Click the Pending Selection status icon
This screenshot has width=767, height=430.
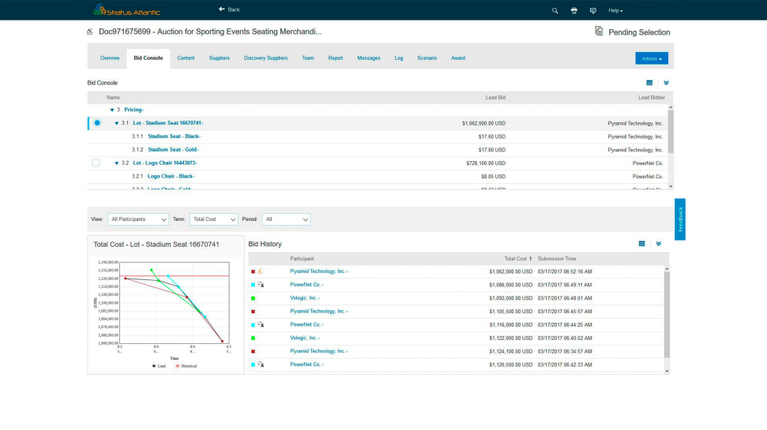click(x=599, y=32)
